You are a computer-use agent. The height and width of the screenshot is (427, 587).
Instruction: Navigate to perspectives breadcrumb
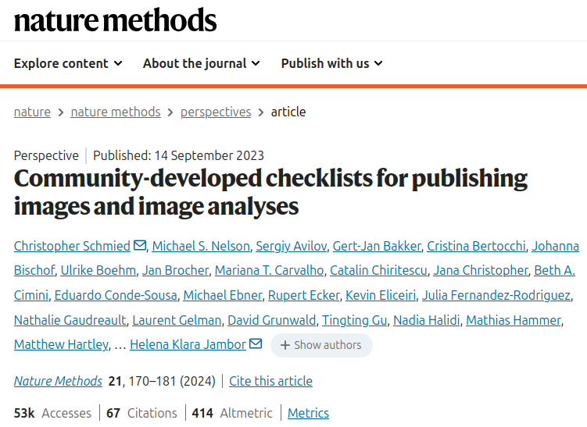point(216,112)
